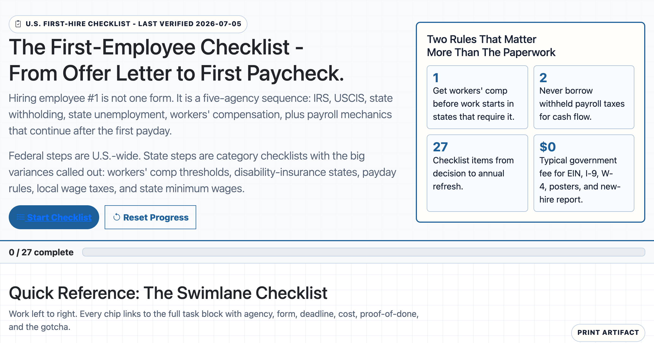The height and width of the screenshot is (343, 654).
Task: Open the Start Checklist link
Action: pos(54,217)
